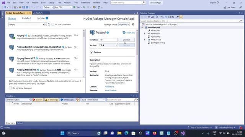Click Solution Explorer Refresh icon
This screenshot has height=137, width=245.
click(x=166, y=17)
